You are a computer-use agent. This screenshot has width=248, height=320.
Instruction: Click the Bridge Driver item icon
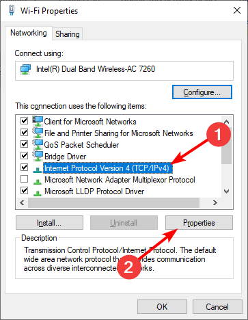pyautogui.click(x=38, y=156)
